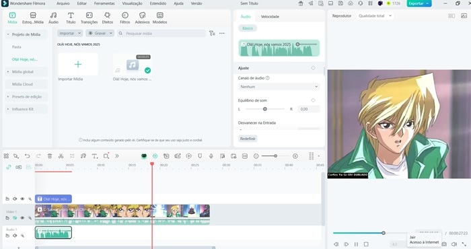Click the sound balance L-R slider handle
The image size is (471, 249).
click(264, 109)
